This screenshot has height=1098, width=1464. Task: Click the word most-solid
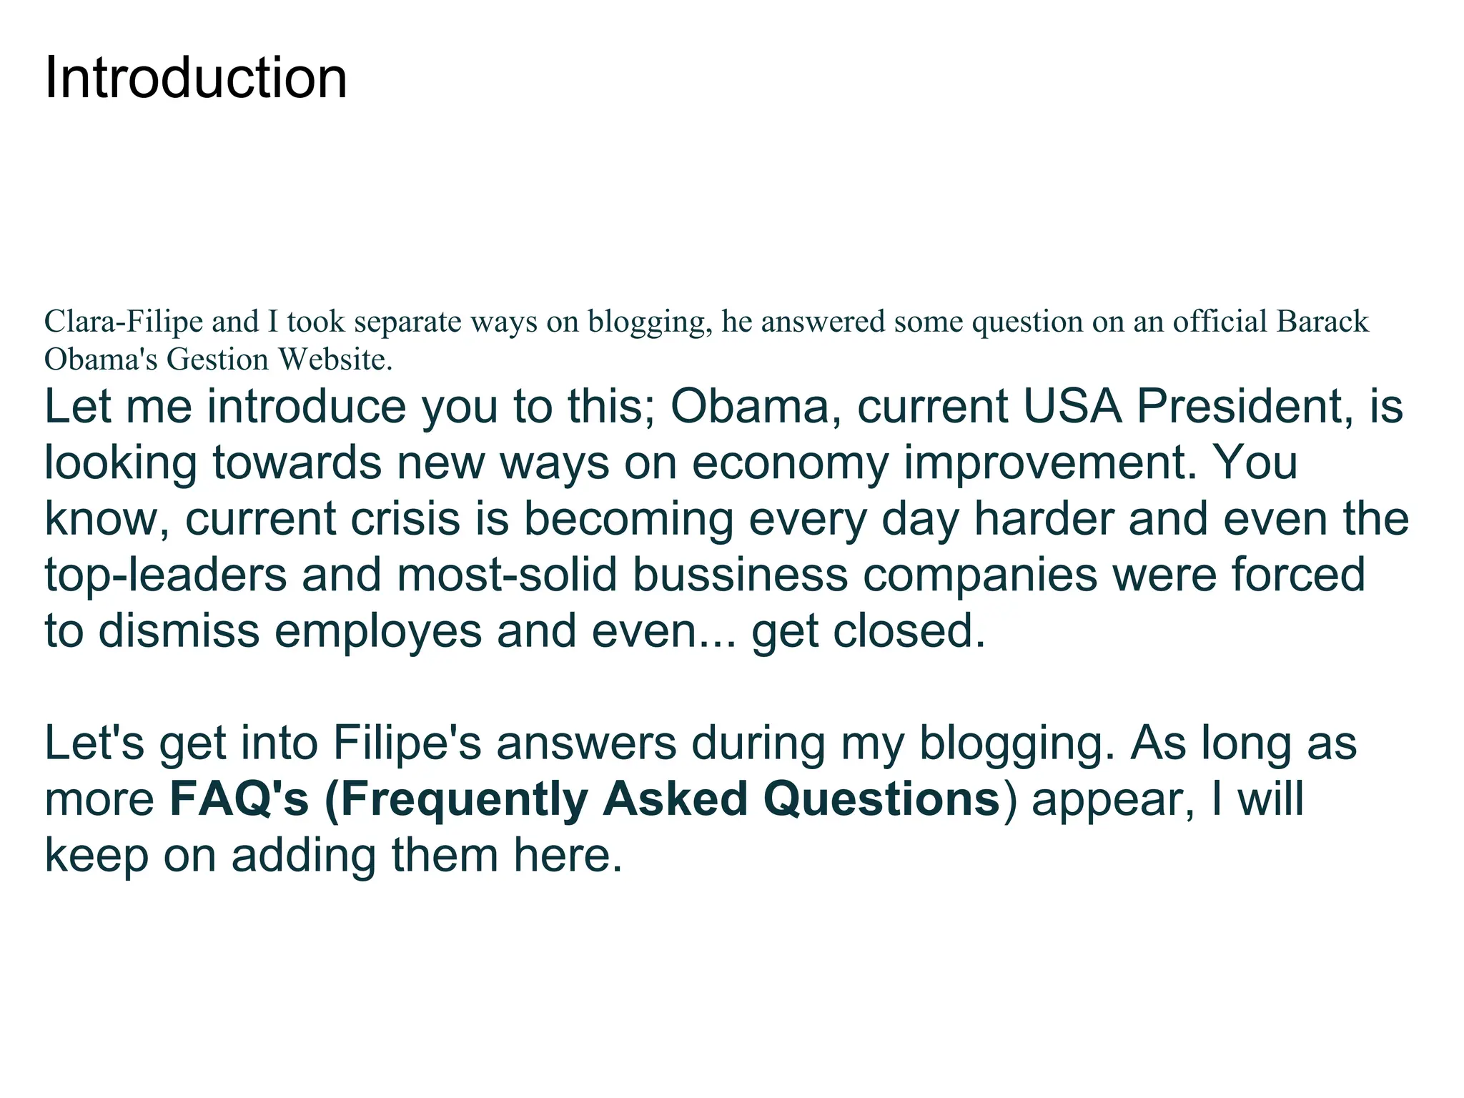click(507, 575)
